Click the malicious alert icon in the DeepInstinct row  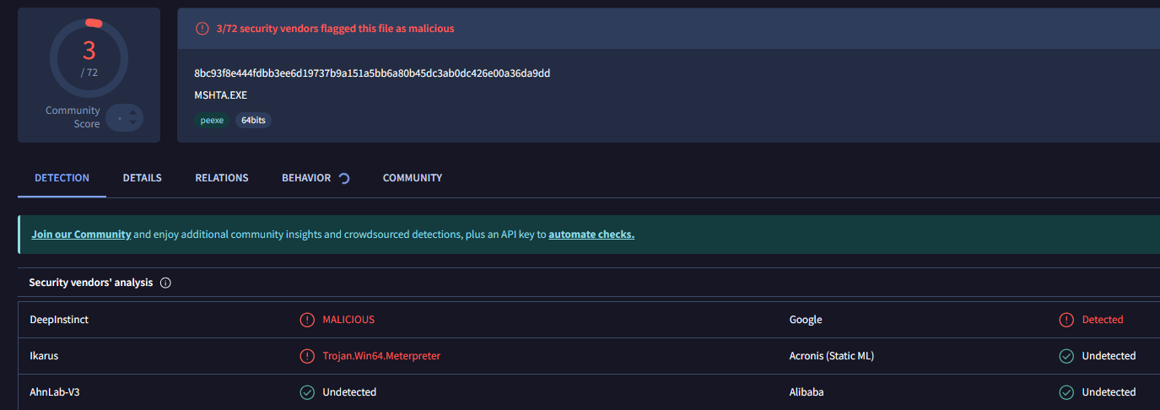[307, 320]
